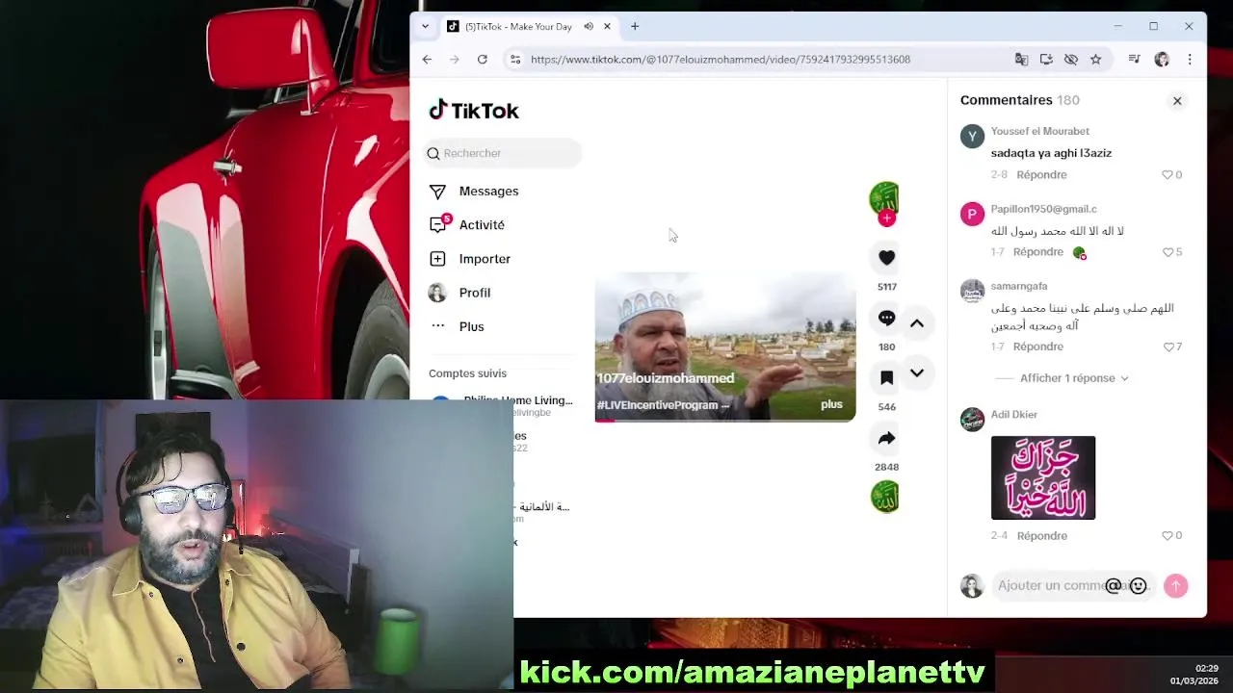1233x693 pixels.
Task: Select the TikTok URL address bar
Action: point(720,60)
